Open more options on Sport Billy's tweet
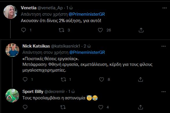The image size is (170, 113). 164,92
